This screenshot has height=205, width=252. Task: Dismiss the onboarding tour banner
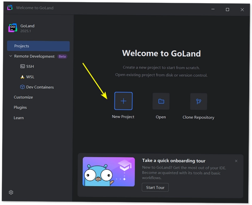(x=236, y=161)
